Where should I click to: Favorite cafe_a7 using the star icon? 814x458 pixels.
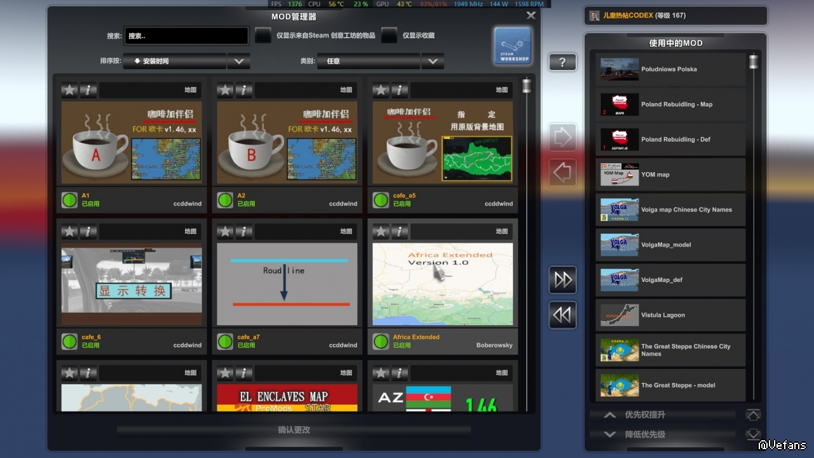[x=225, y=232]
